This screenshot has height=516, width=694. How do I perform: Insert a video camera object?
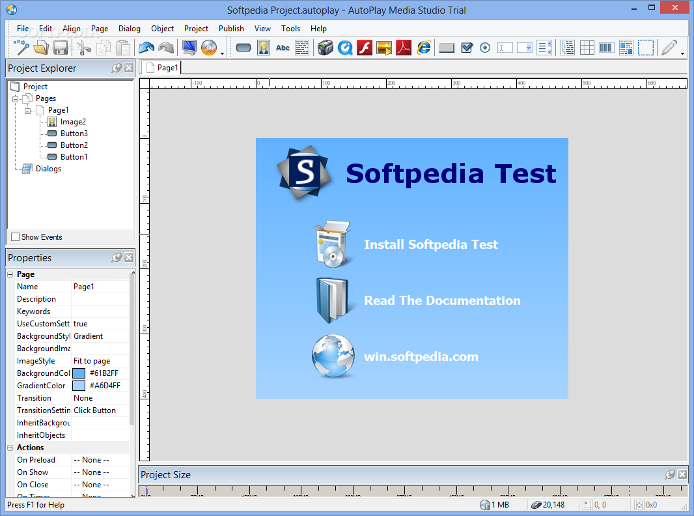[x=326, y=48]
